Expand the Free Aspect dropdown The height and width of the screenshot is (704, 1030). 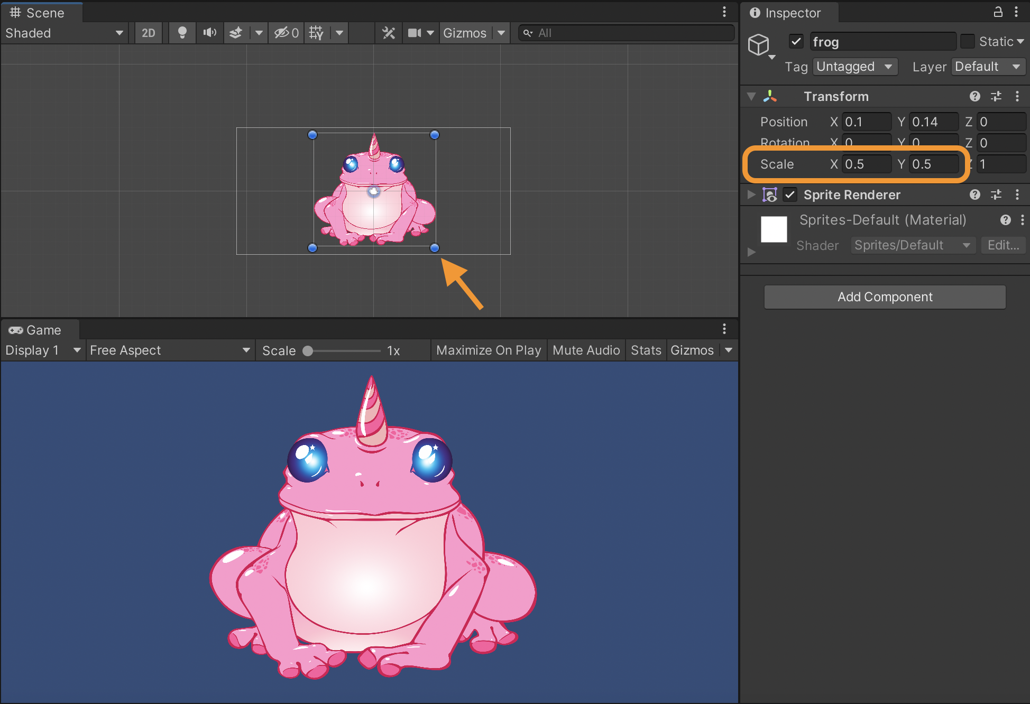(x=169, y=350)
